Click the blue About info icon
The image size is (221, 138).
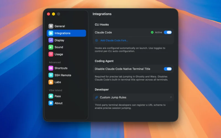point(51,103)
